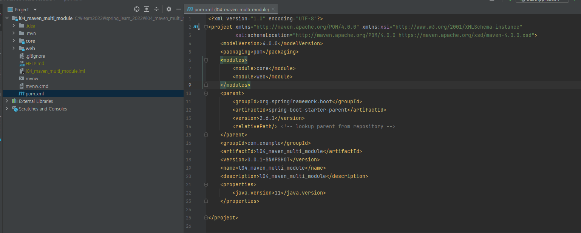Click the root module folder icon
581x233 pixels.
click(x=15, y=18)
